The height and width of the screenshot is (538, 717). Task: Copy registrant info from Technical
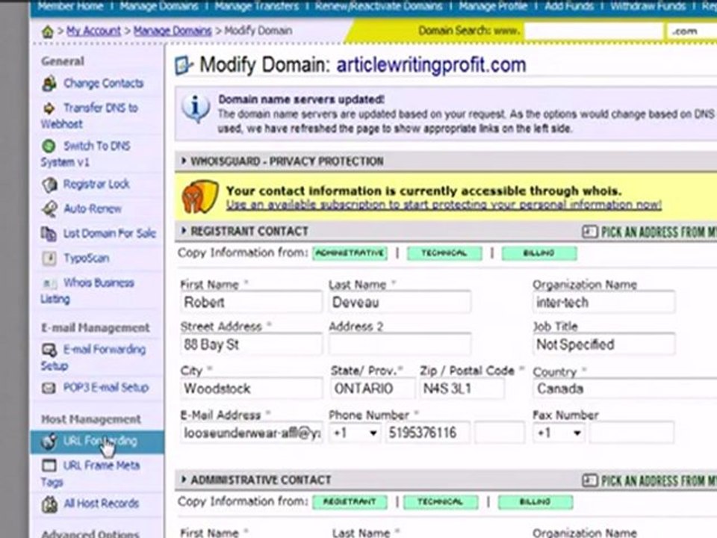coord(444,253)
